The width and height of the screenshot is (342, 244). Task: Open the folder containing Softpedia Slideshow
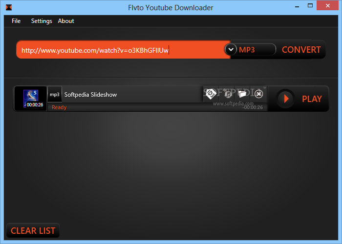click(242, 94)
